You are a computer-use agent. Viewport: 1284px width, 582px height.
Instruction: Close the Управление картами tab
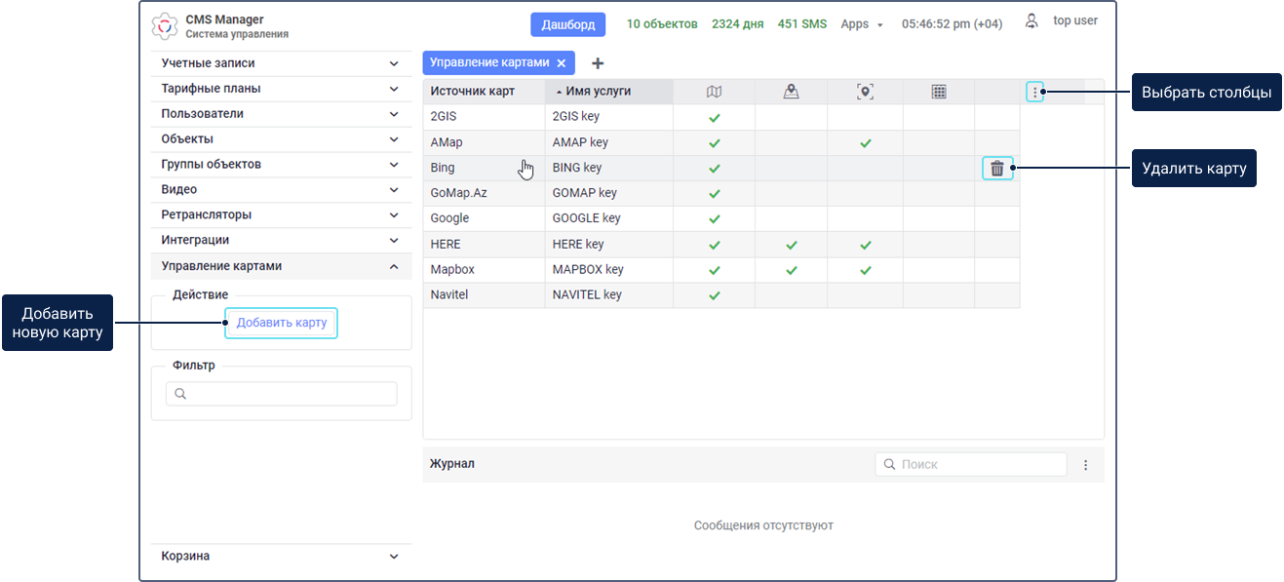click(x=561, y=63)
